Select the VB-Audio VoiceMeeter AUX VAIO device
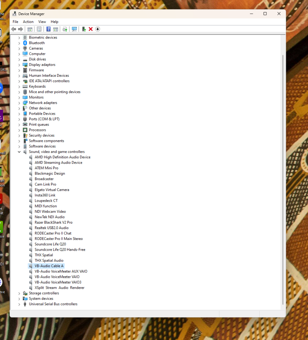Image resolution: width=308 pixels, height=340 pixels. point(61,271)
